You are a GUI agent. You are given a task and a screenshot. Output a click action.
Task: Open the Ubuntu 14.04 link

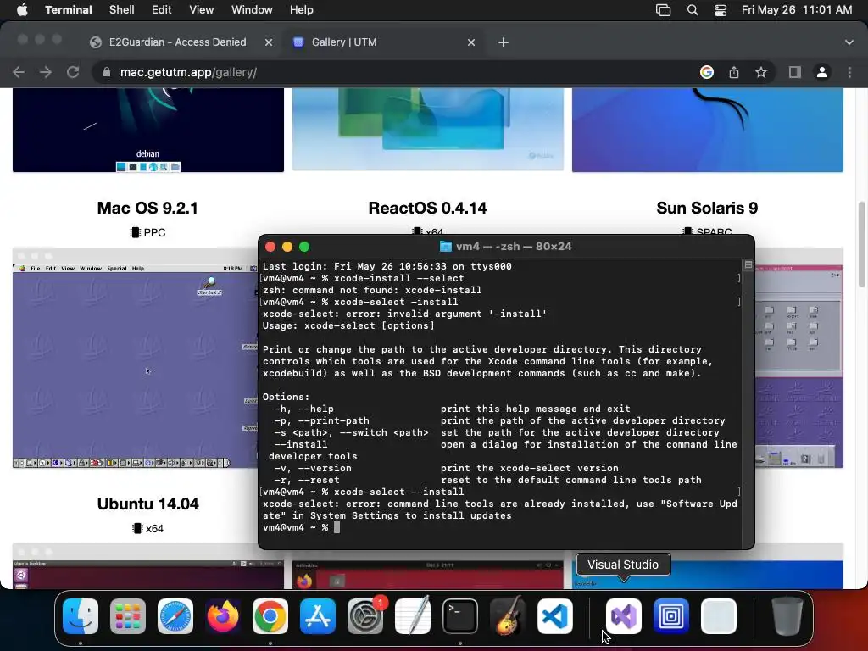click(147, 504)
